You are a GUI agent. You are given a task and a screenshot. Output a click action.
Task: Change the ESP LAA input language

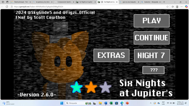pos(163,103)
